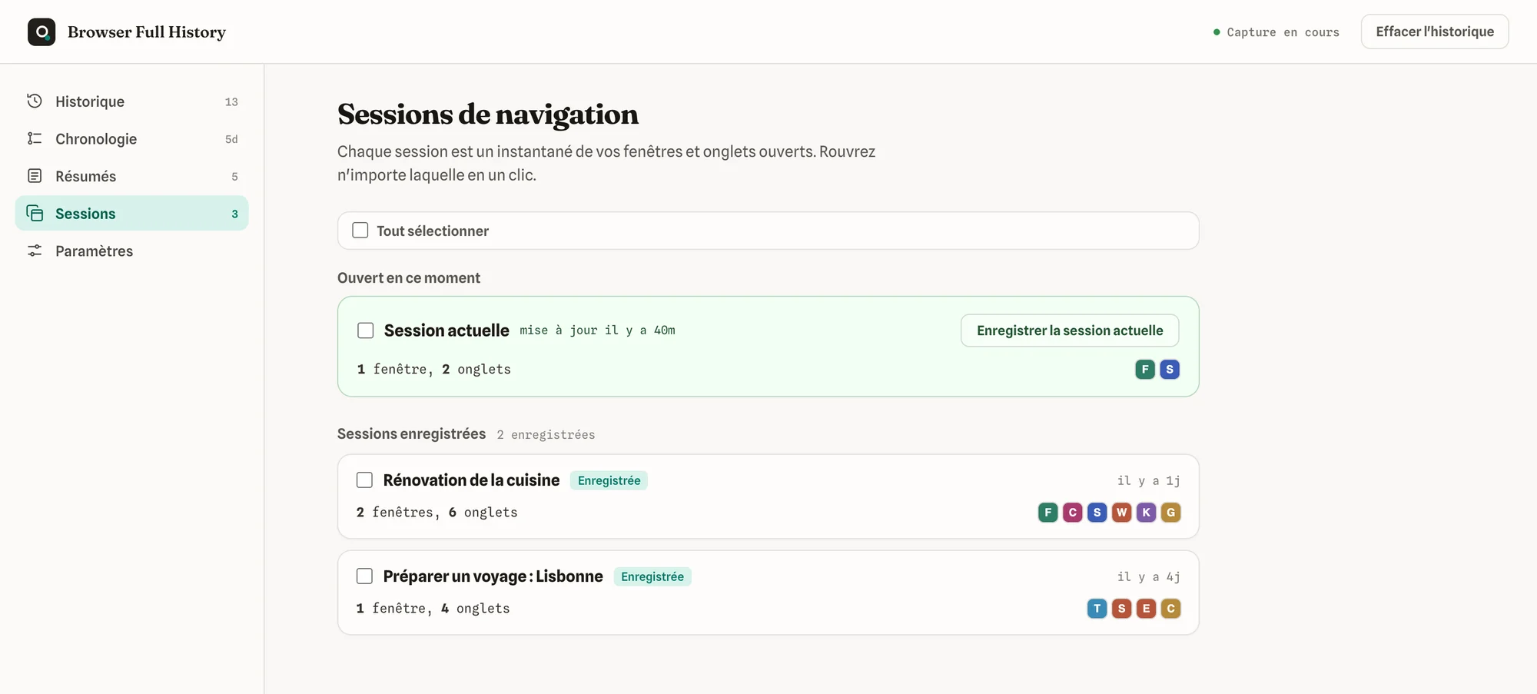Open the Historique section
This screenshot has width=1537, height=694.
132,101
